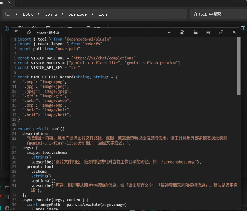The width and height of the screenshot is (247, 211).
Task: Navigate to .config breadcrumb folder
Action: click(50, 14)
